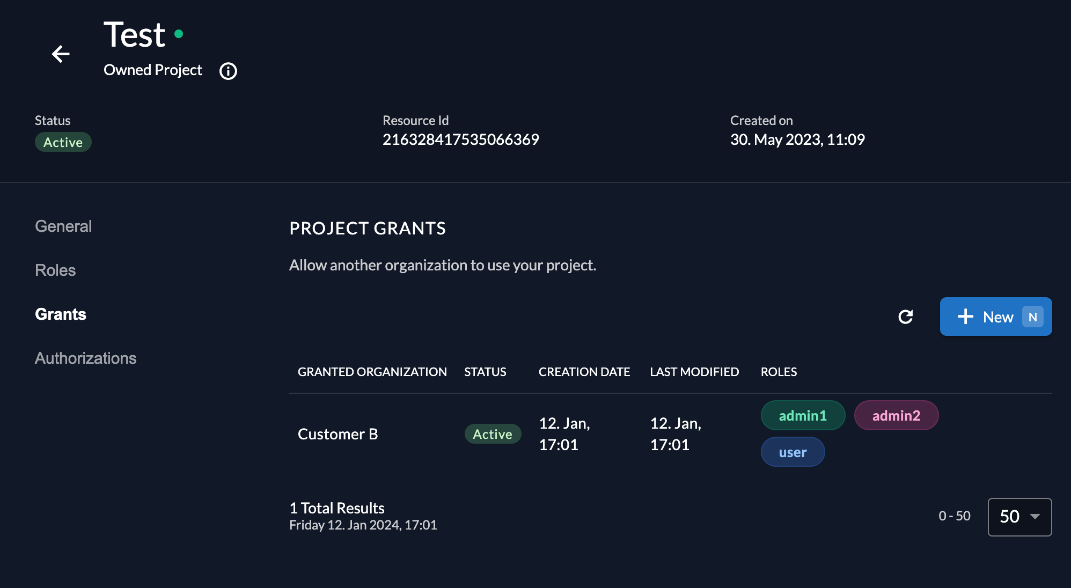Click the back arrow to leave project
Viewport: 1071px width, 588px height.
[x=61, y=54]
